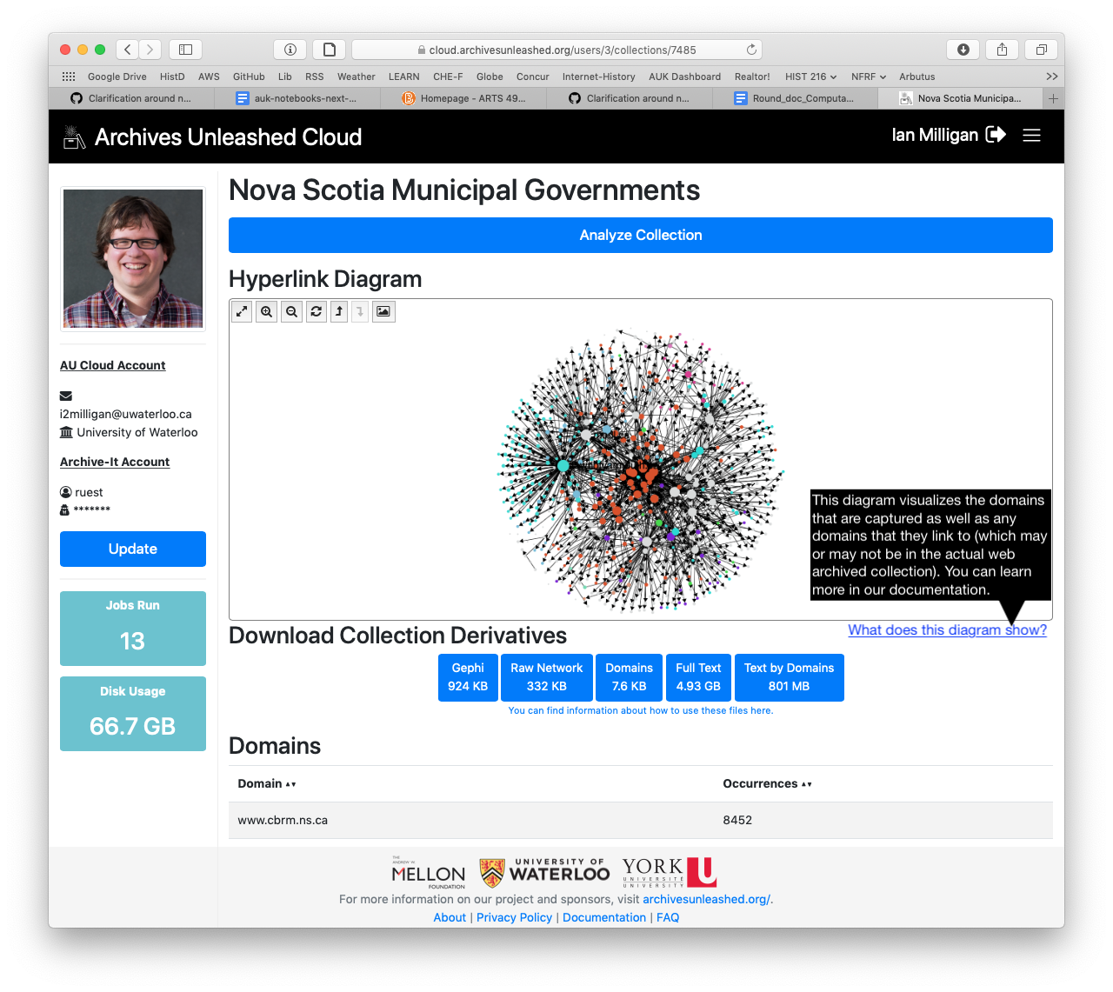Open the Privacy Policy footer link
The image size is (1113, 992).
[514, 917]
